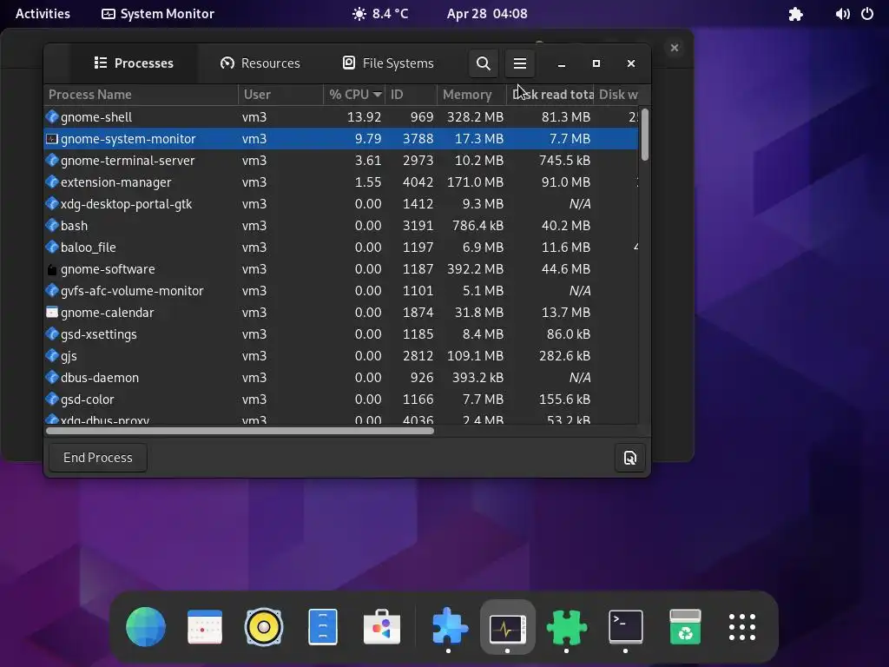Click the horizontal scrollbar of process list
This screenshot has width=889, height=667.
[240, 431]
